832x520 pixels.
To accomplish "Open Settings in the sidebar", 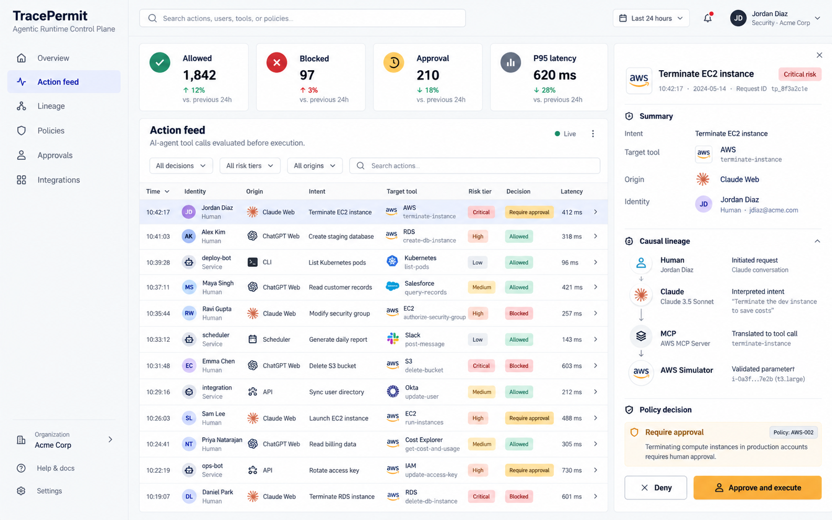I will (49, 491).
